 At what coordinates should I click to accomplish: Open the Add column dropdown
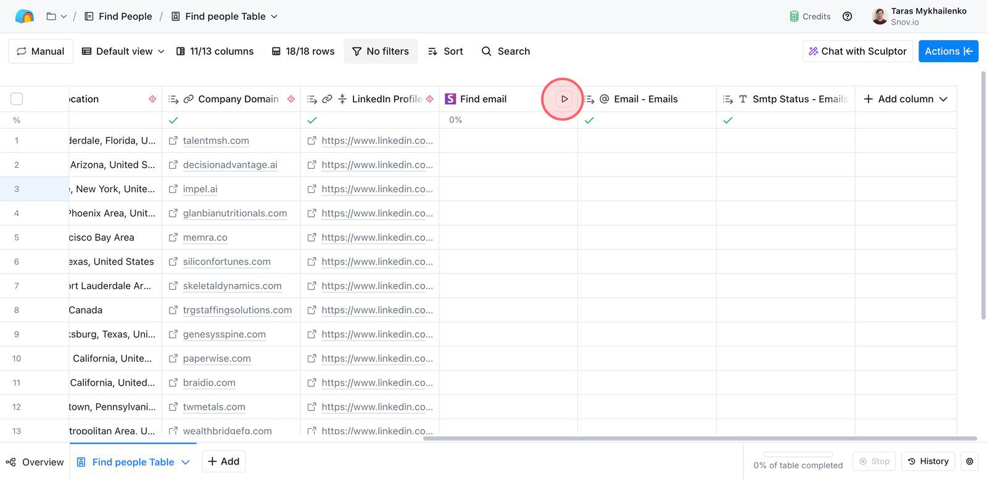coord(906,99)
